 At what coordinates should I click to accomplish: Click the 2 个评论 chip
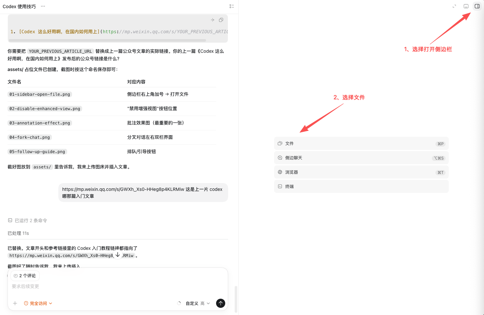pos(25,276)
